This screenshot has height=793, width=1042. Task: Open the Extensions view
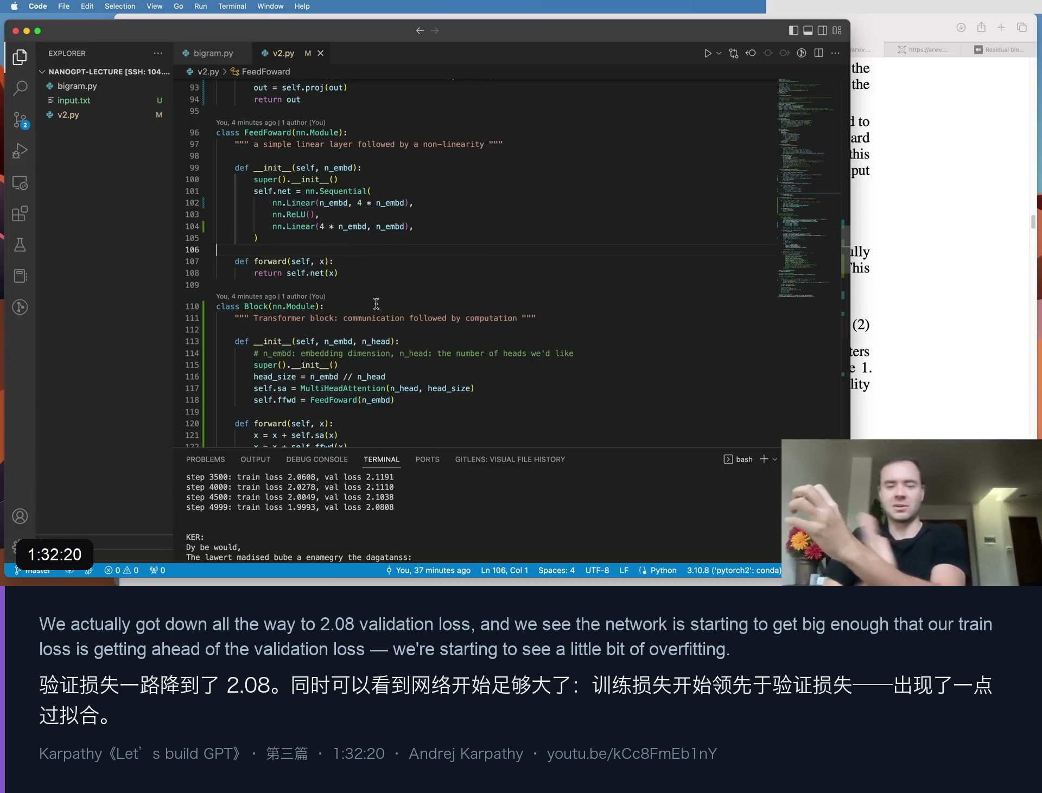[x=20, y=214]
